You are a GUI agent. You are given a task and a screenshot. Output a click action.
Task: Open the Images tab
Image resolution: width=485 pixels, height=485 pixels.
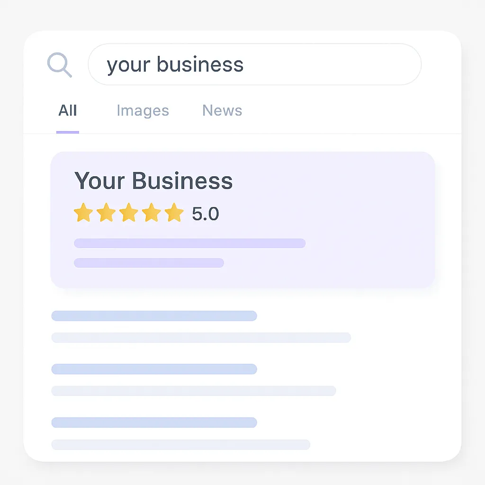coord(143,111)
